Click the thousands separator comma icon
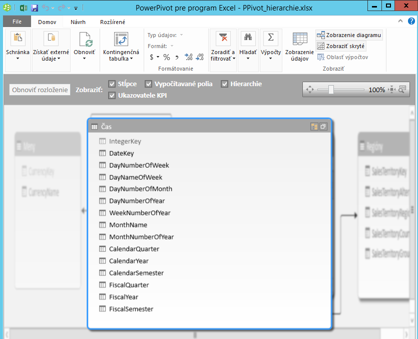The width and height of the screenshot is (418, 339). [177, 57]
